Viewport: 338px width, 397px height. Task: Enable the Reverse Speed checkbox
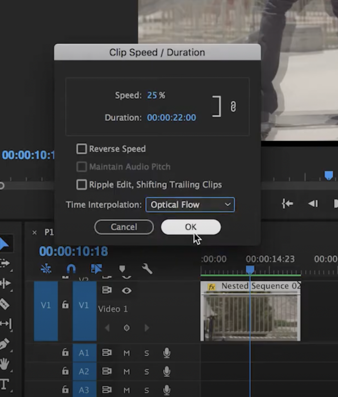(82, 149)
